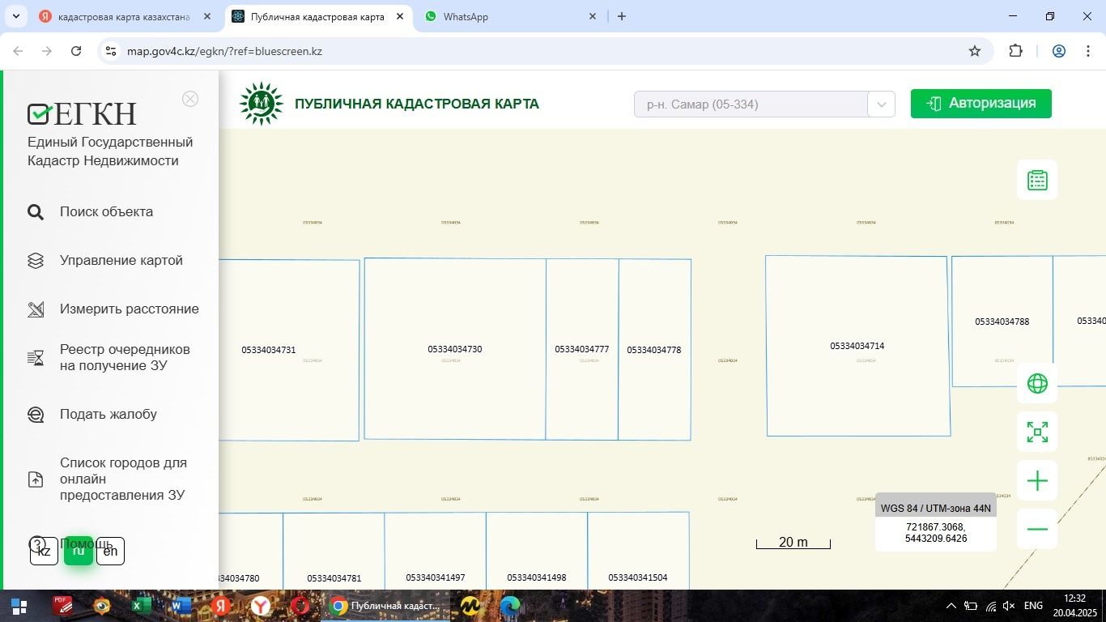Open the Windows Start menu
The width and height of the screenshot is (1106, 622).
point(19,606)
